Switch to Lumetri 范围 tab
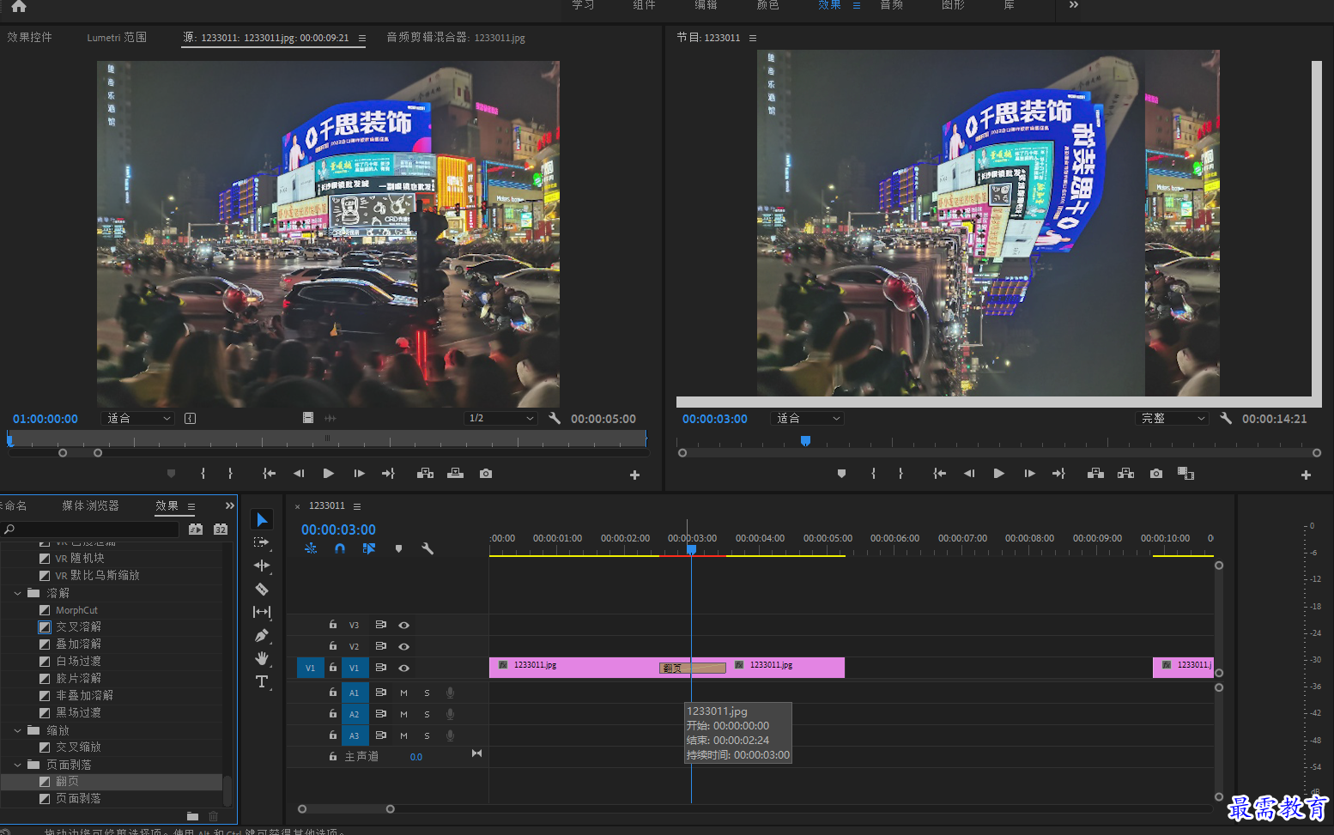This screenshot has height=835, width=1334. [117, 38]
